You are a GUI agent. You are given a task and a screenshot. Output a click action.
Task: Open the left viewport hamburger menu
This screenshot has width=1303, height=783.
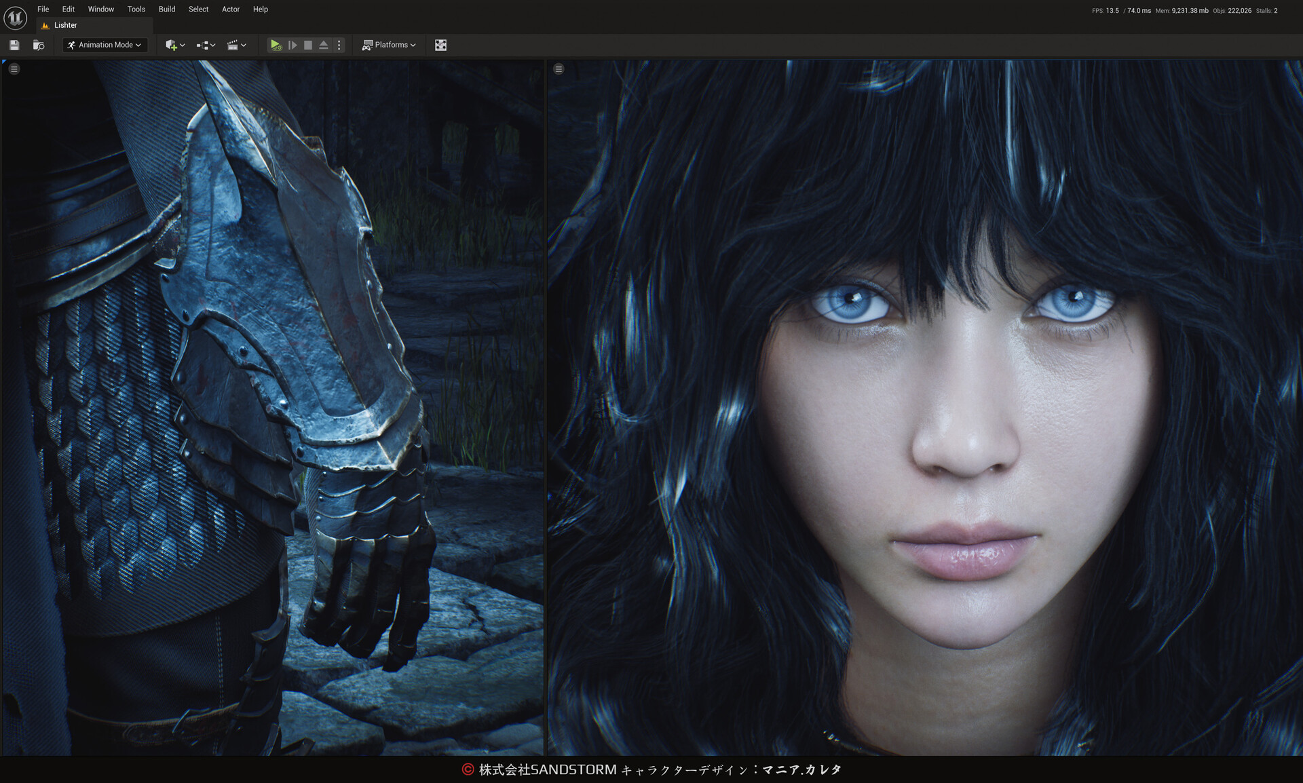(x=14, y=69)
